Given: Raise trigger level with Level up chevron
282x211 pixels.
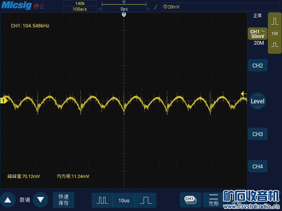Looking at the screenshot, I should (258, 95).
